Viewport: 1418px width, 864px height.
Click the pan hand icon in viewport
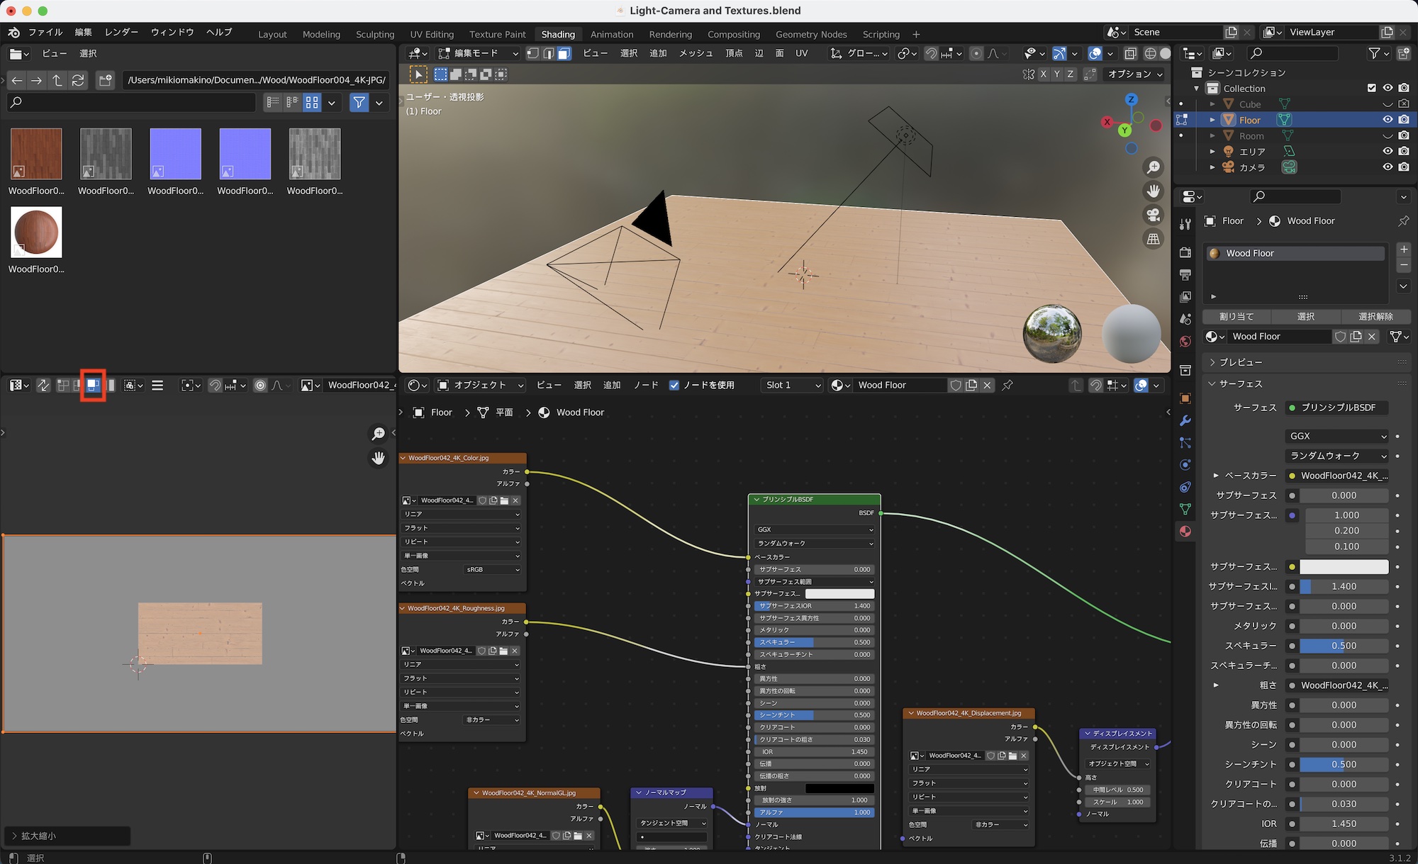[x=1154, y=191]
